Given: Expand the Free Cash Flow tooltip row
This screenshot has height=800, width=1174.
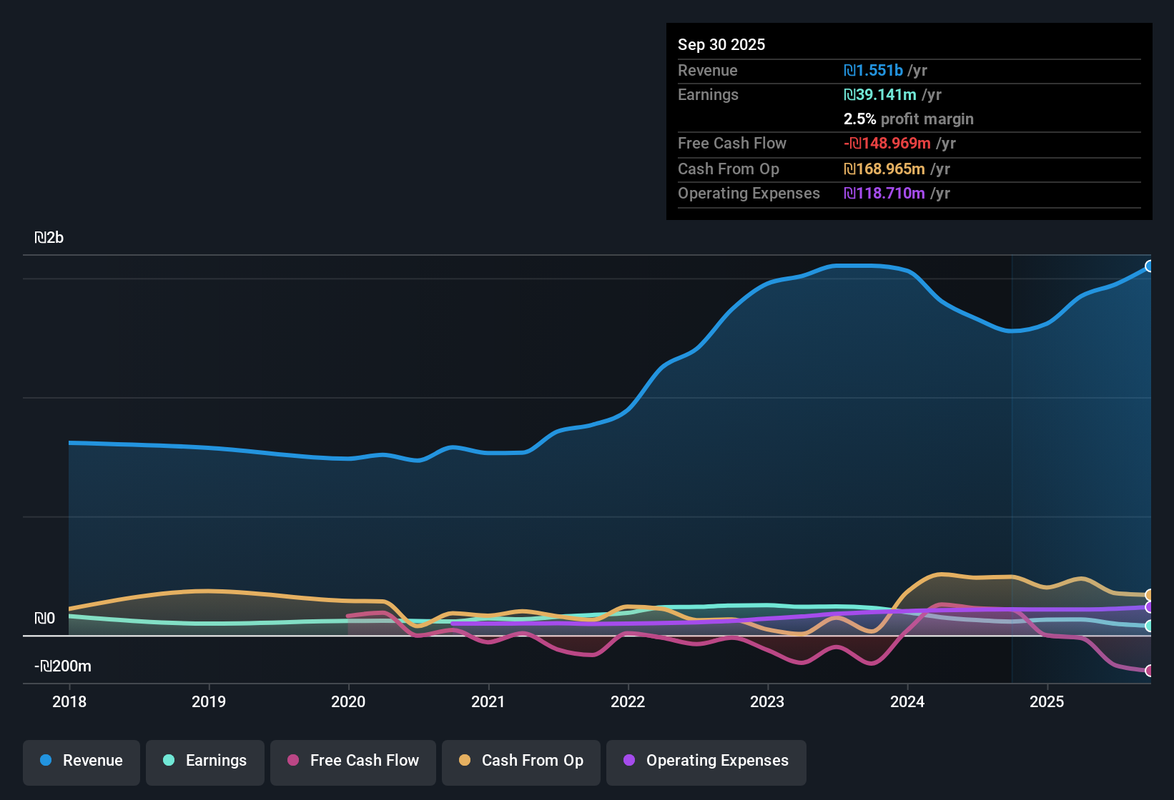Looking at the screenshot, I should click(x=732, y=144).
